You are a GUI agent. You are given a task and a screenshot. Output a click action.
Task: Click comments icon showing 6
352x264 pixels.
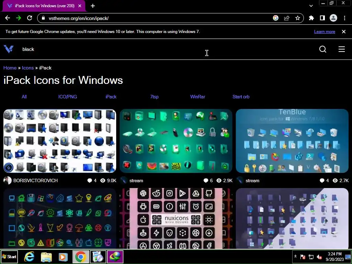206,180
